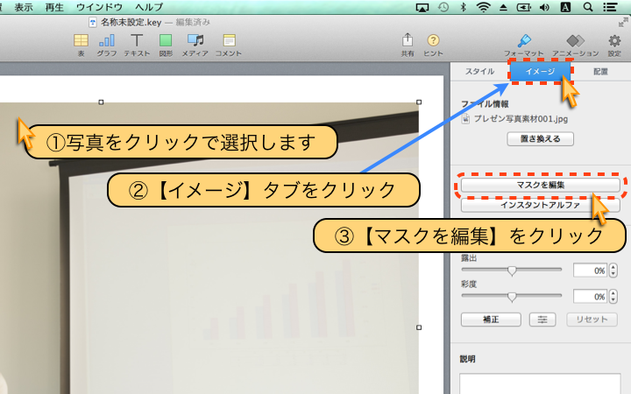
Task: Click the 彩度 value stepper arrows
Action: (x=613, y=296)
